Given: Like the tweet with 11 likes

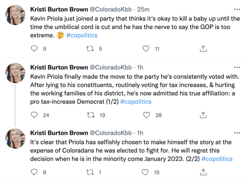Looking at the screenshot, I should click(146, 48).
